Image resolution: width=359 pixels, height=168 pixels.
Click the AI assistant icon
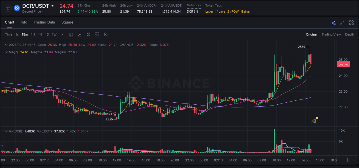(x=333, y=22)
